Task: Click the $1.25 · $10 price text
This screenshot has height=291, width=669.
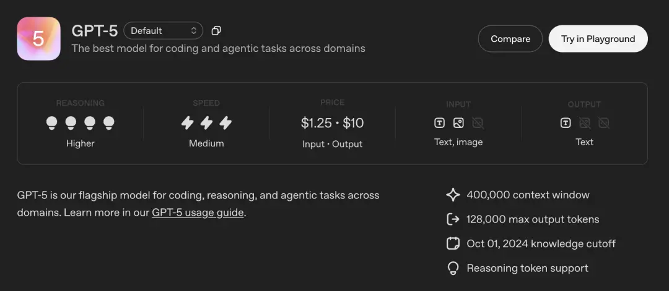Action: tap(333, 124)
